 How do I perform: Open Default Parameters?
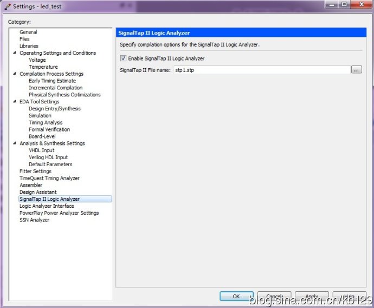pyautogui.click(x=50, y=164)
